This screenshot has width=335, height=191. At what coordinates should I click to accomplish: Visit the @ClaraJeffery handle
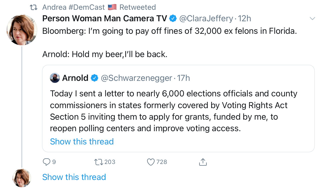206,19
